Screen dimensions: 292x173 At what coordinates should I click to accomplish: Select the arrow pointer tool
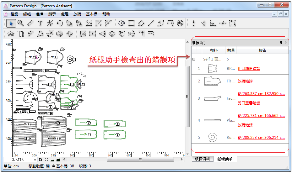coord(11,23)
